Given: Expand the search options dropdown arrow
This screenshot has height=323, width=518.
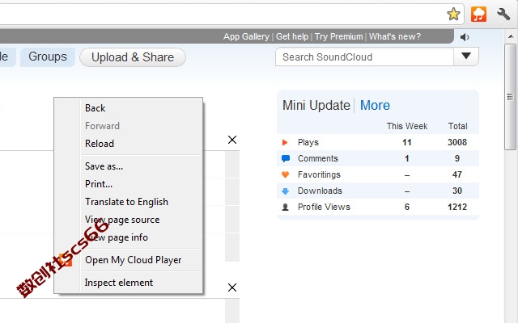Looking at the screenshot, I should [x=466, y=57].
